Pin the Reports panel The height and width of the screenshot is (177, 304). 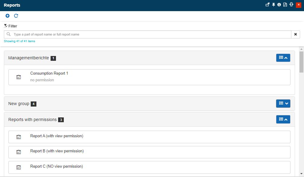coord(273,5)
